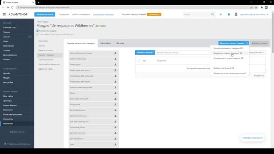Image resolution: width=274 pixels, height=154 pixels.
Task: Click the administrator avatar icon
Action: click(x=236, y=14)
